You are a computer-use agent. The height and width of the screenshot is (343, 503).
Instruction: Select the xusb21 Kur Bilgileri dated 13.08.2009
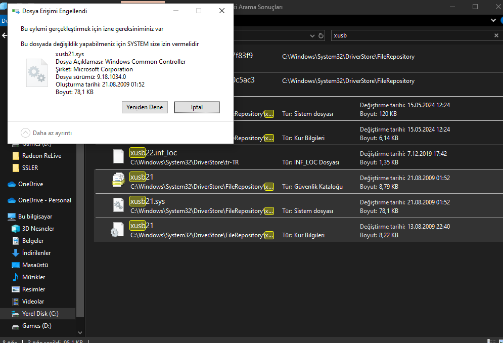298,230
